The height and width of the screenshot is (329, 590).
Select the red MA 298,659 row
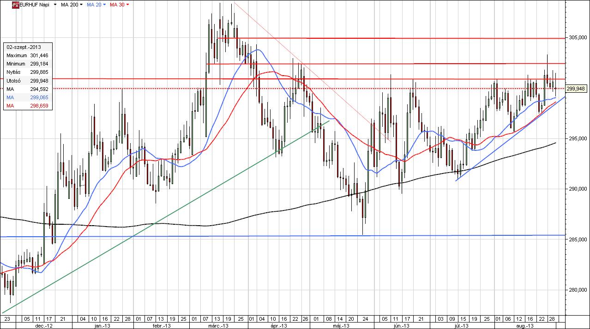27,106
